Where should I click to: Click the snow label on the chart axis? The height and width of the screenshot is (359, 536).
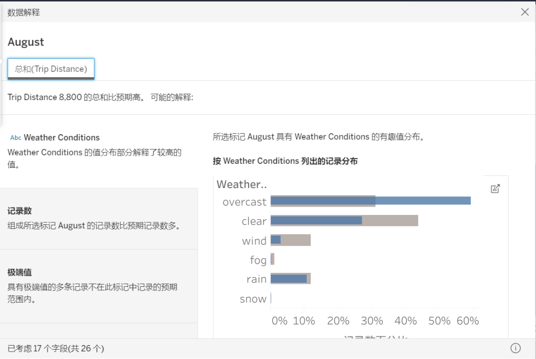click(254, 299)
